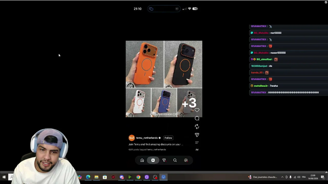The height and width of the screenshot is (184, 328).
Task: Click the RIVAMATRIX 'HHHHHH' chat message
Action: 293,93
